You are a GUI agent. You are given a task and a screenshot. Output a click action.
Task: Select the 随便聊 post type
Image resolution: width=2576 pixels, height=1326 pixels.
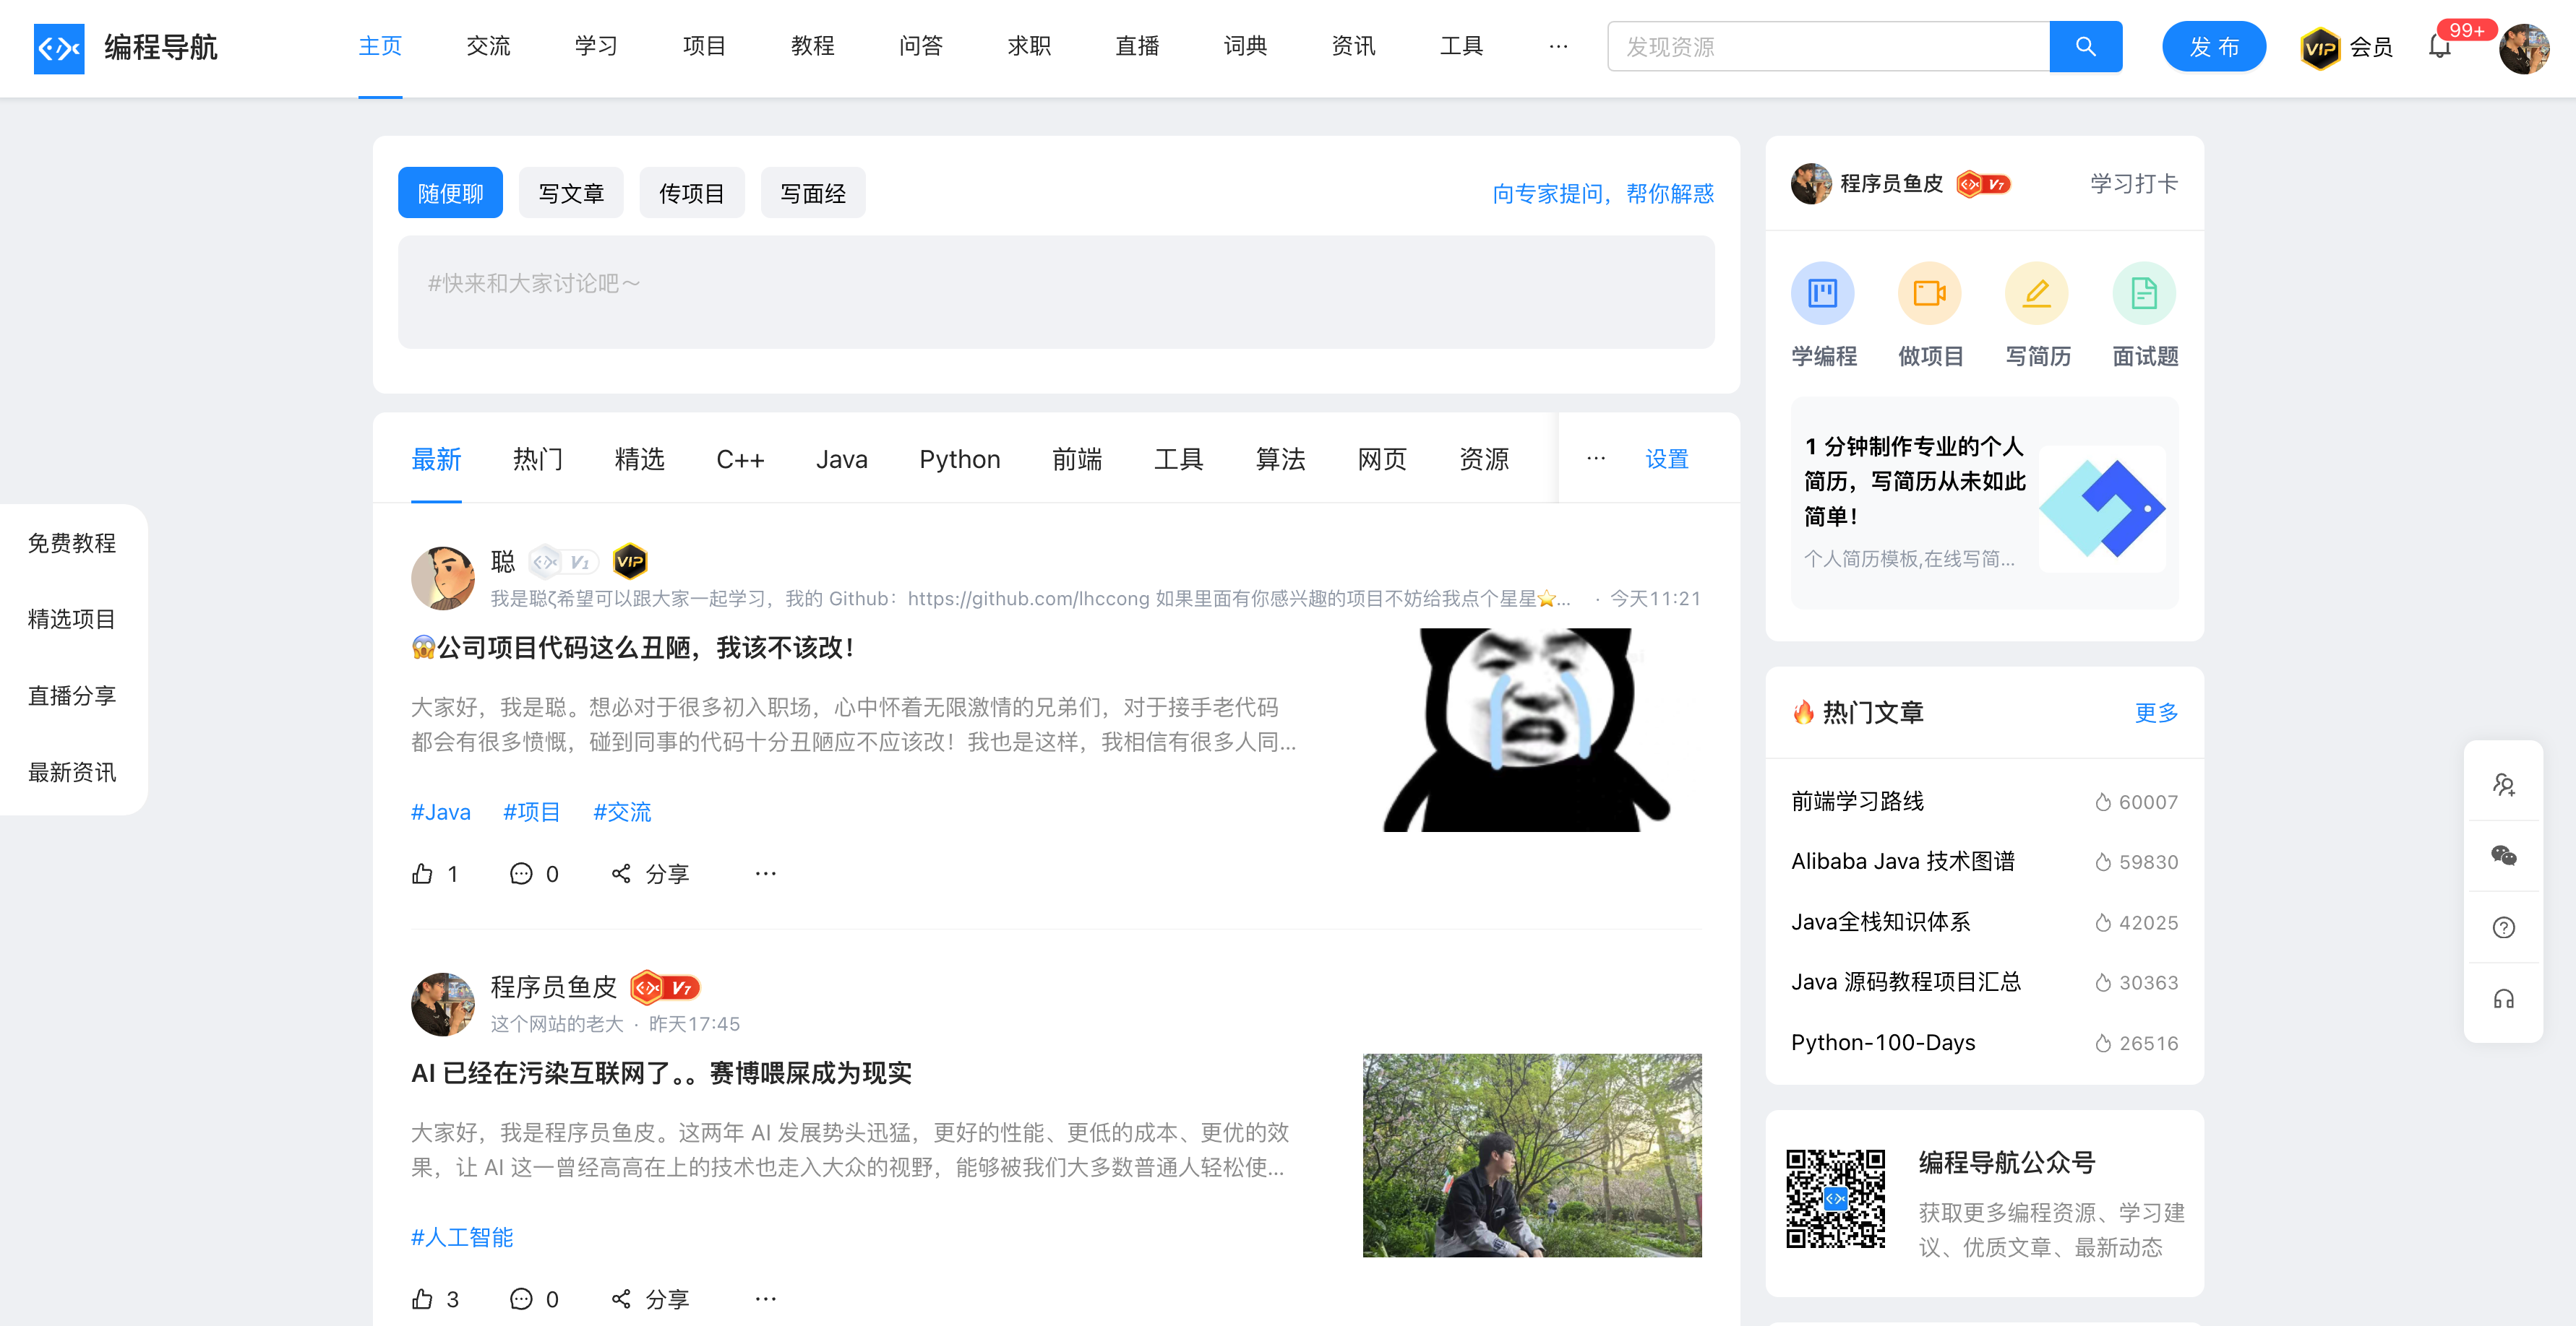[x=450, y=193]
